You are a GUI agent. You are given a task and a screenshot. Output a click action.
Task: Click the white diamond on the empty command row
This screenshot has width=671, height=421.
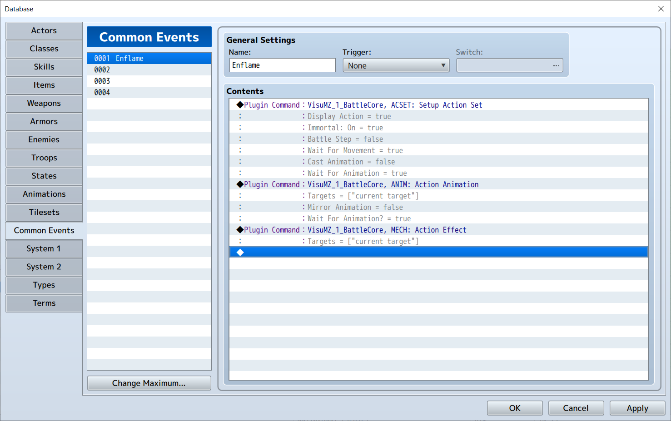click(x=240, y=252)
